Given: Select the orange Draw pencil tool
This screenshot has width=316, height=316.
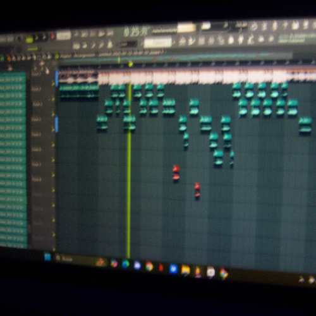Looking at the screenshot, I should point(9,58).
